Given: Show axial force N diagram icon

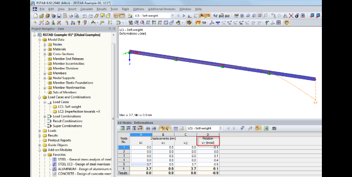Looking at the screenshot, I should (218, 23).
